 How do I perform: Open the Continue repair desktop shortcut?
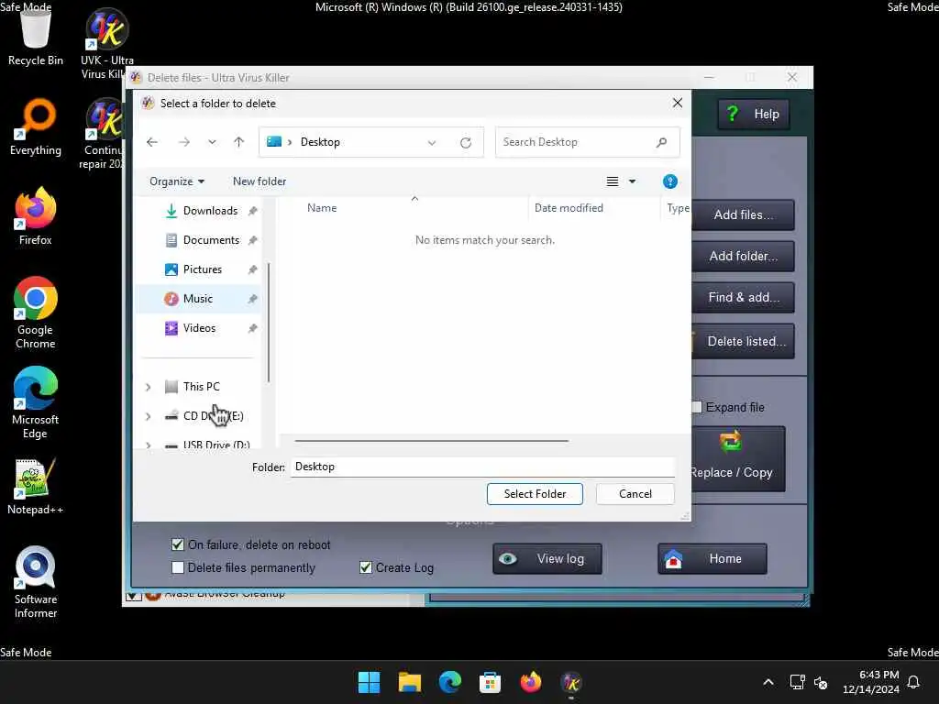point(103,134)
